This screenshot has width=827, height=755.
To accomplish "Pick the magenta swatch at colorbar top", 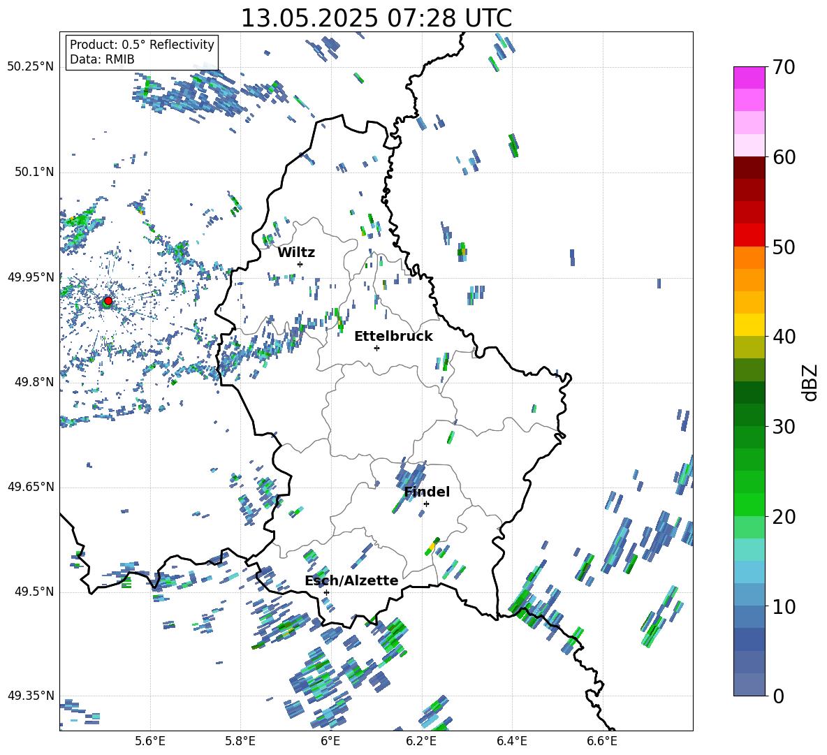I will point(749,78).
